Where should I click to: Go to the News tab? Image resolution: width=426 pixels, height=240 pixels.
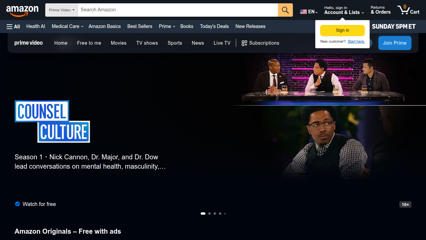[x=198, y=43]
